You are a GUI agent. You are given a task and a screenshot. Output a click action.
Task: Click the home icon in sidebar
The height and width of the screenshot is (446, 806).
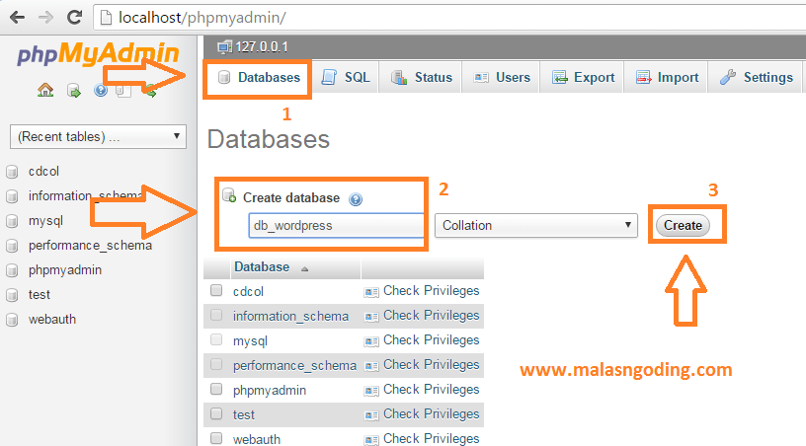45,91
